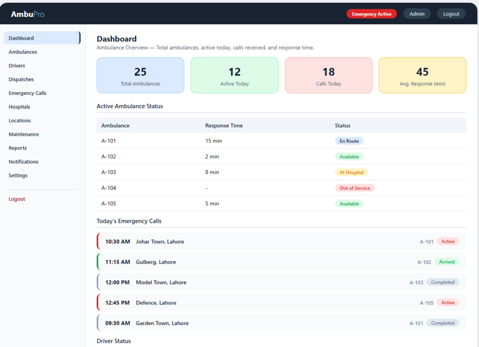Screen dimensions: 479x347
Task: Click the red sidebar Logout link
Action: (17, 199)
